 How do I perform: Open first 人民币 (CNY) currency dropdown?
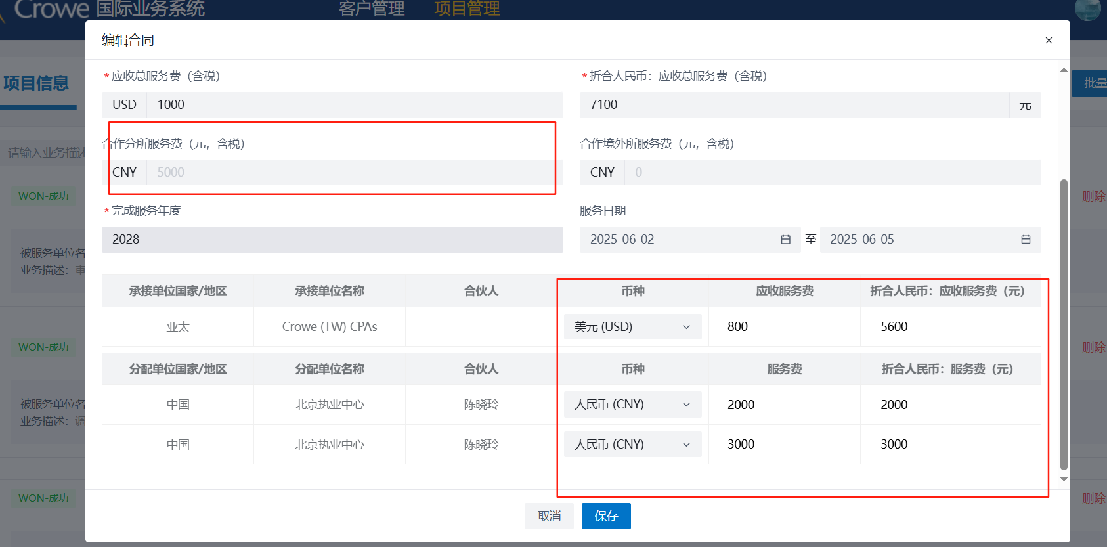[x=632, y=405]
